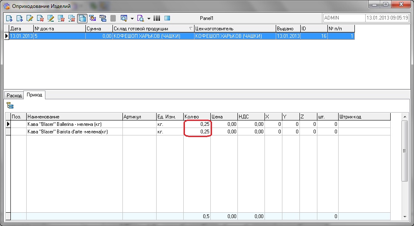414x226 pixels.
Task: Click the barcode icon in the toolbar
Action: [157, 18]
